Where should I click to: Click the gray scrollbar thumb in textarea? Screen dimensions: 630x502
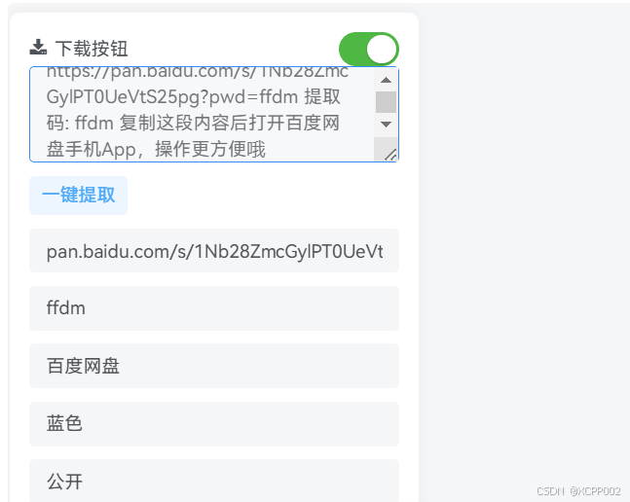[386, 102]
